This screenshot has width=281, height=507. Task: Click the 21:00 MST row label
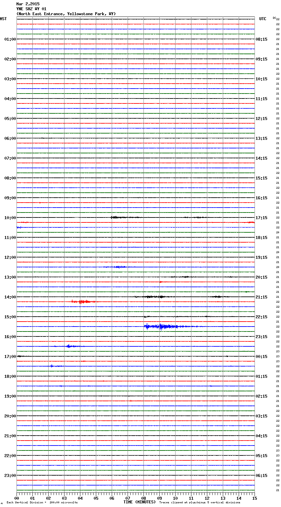point(10,436)
